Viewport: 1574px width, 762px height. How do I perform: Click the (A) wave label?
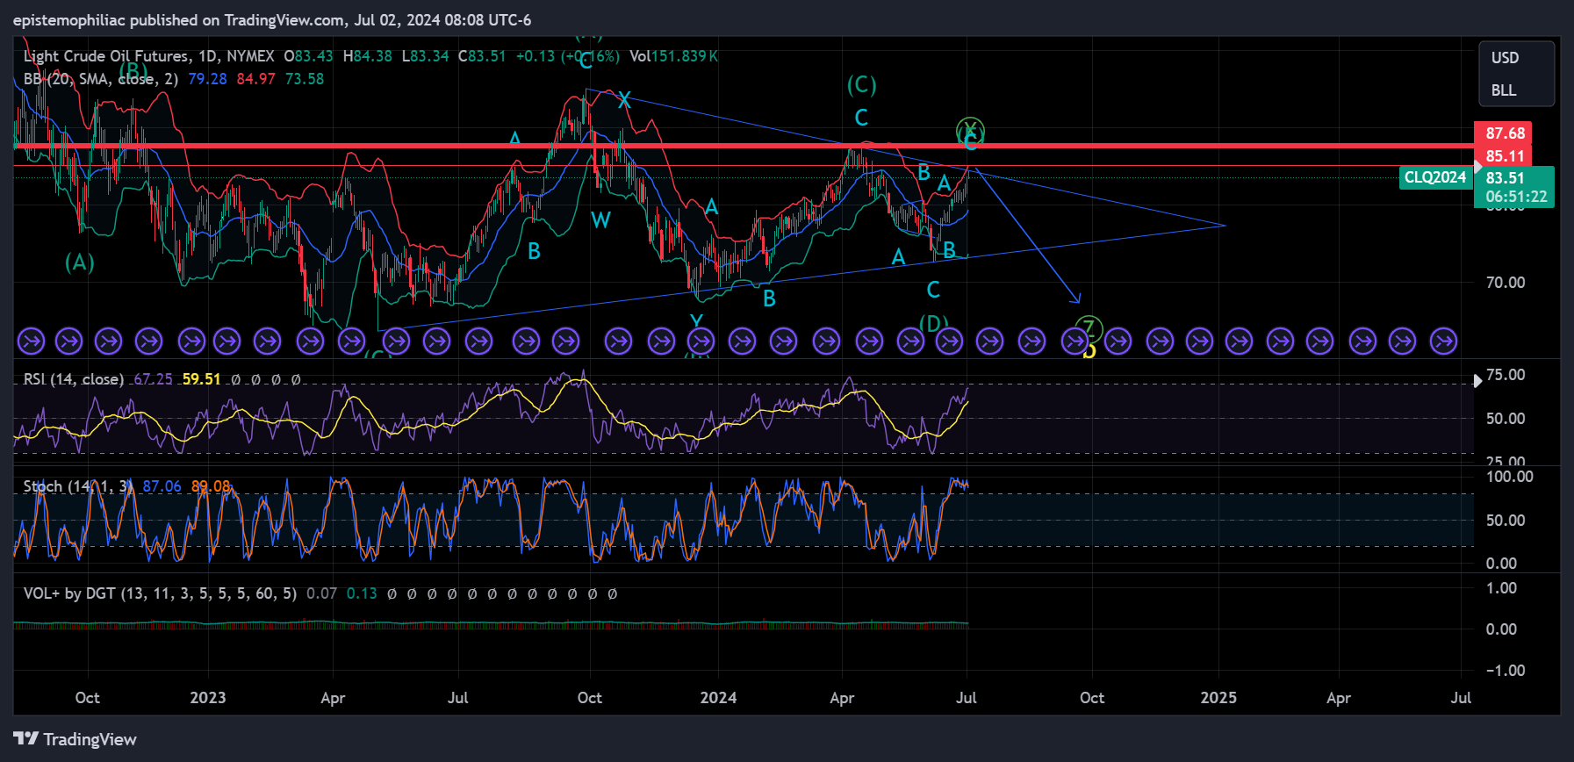[x=80, y=262]
